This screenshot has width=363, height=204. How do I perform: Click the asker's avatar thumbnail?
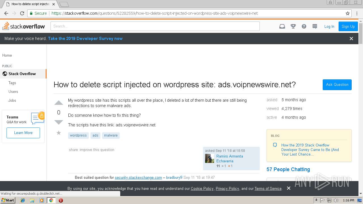pyautogui.click(x=210, y=158)
